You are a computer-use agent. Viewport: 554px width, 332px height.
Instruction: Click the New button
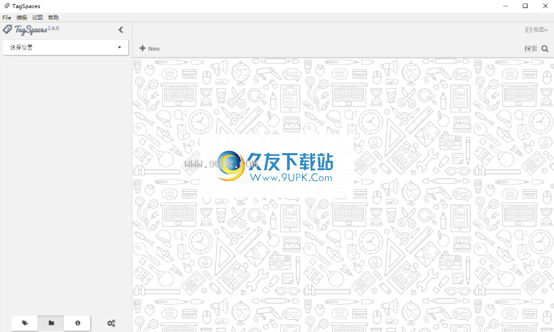(150, 48)
